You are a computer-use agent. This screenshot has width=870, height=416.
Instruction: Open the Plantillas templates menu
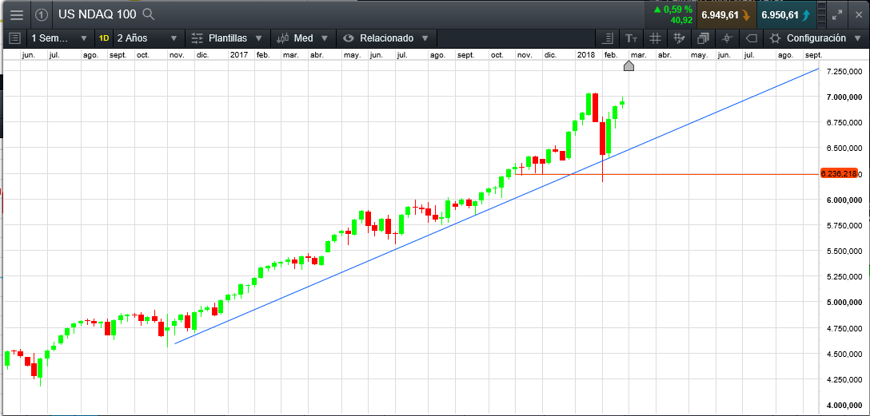click(x=226, y=38)
